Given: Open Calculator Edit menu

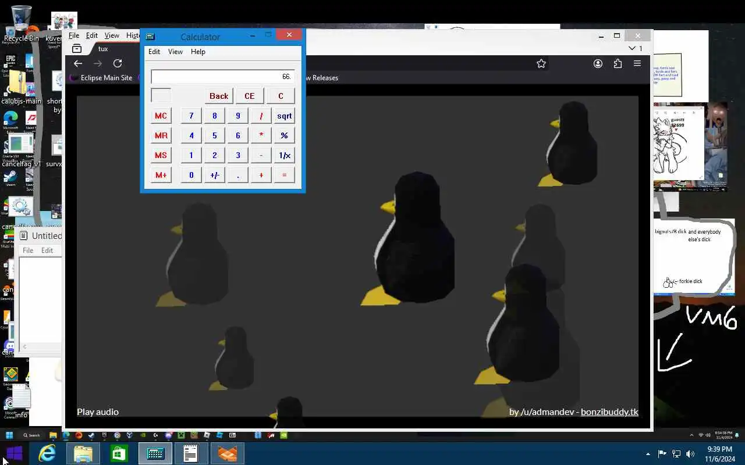Looking at the screenshot, I should [x=154, y=52].
